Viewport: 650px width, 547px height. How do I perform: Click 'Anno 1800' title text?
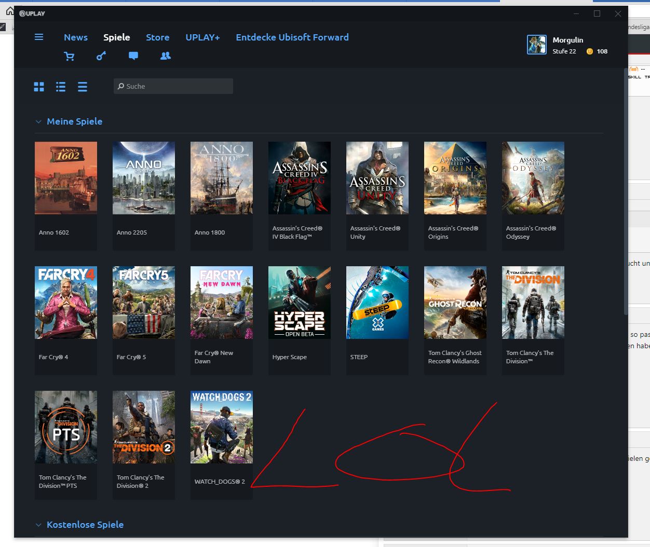210,233
